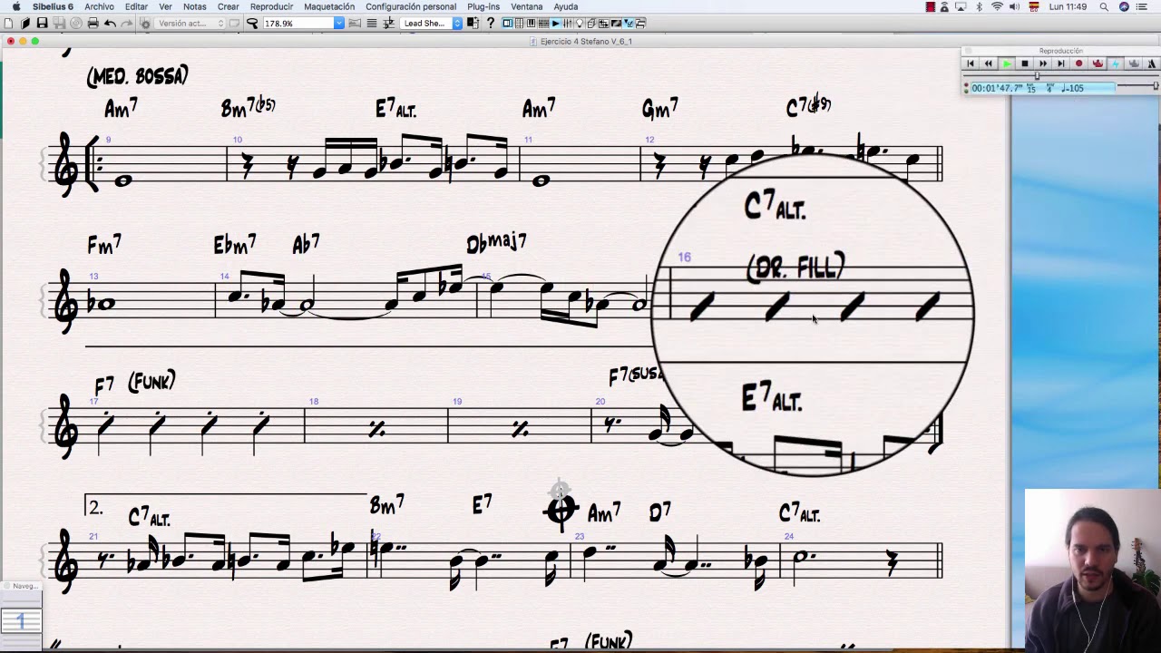The height and width of the screenshot is (653, 1161).
Task: Click the playback position slider handle
Action: pyautogui.click(x=1037, y=76)
